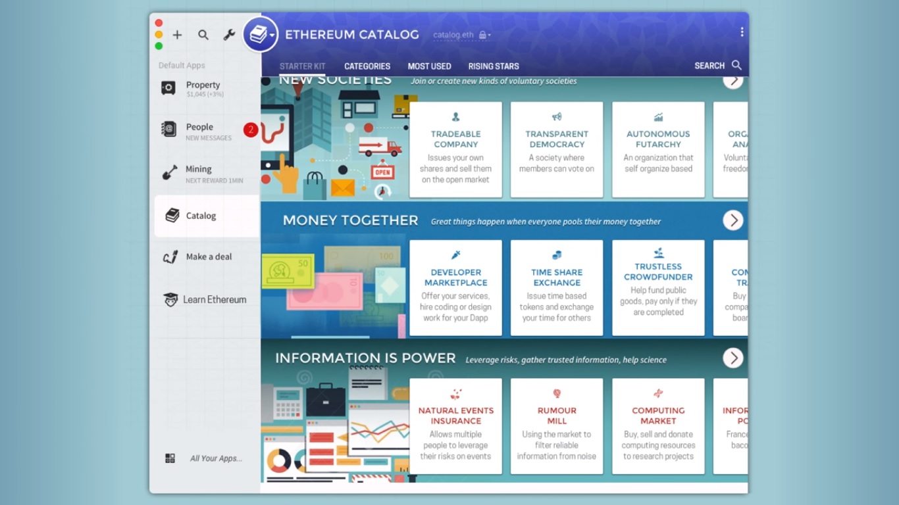The image size is (899, 505).
Task: Click the INFORMATION IS POWER heading
Action: (x=365, y=358)
